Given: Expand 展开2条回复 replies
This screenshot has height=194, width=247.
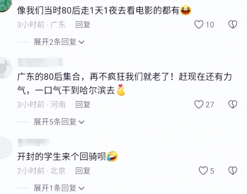Looking at the screenshot, I should tap(59, 42).
